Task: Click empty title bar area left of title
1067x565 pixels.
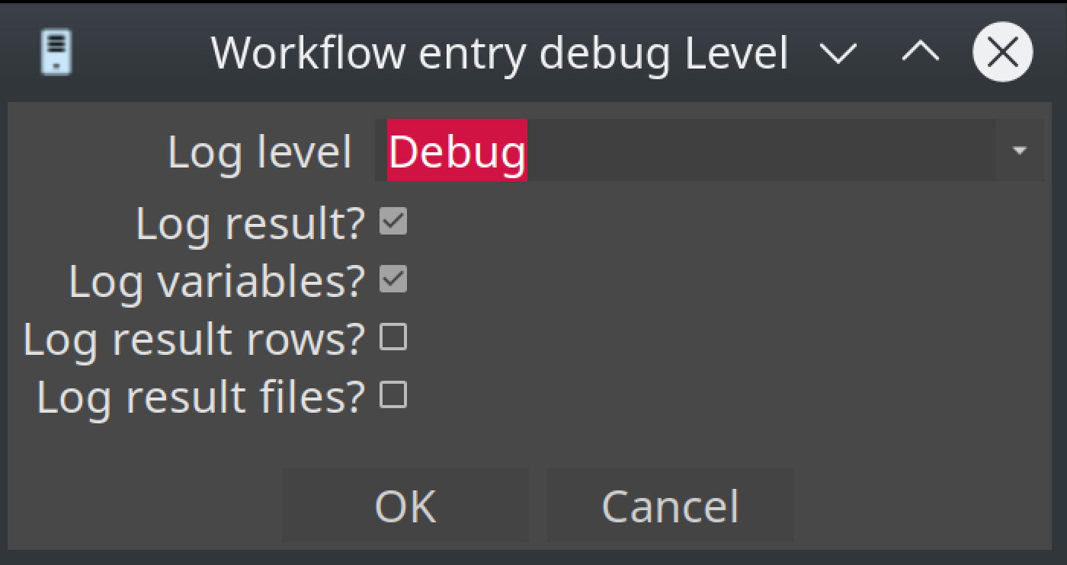Action: click(x=137, y=53)
